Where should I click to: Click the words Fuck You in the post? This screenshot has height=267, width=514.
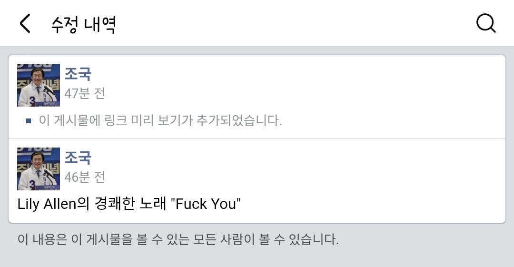point(206,204)
